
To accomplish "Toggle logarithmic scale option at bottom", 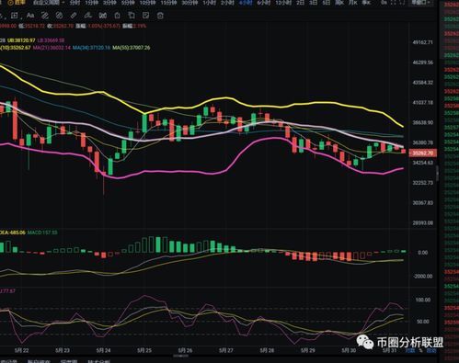I will (x=409, y=350).
